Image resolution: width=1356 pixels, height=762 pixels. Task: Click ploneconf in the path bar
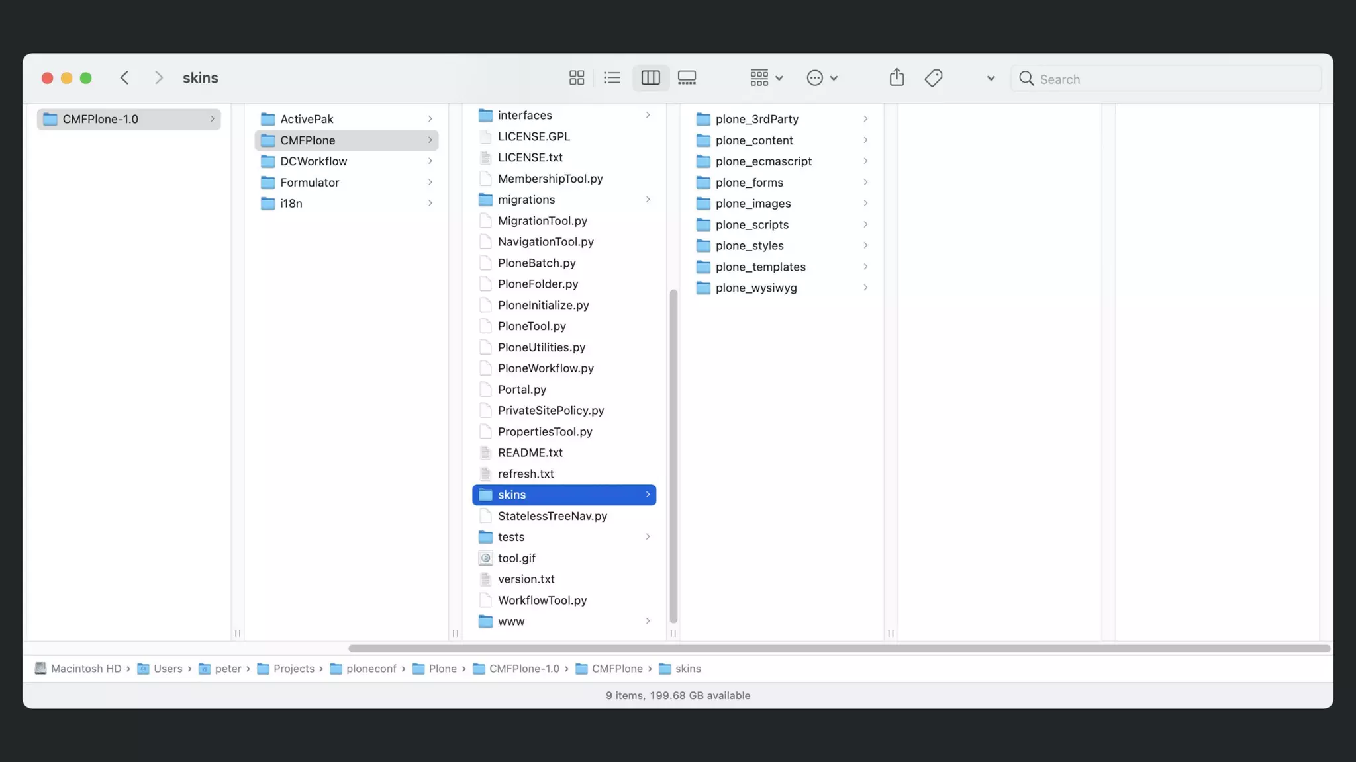pyautogui.click(x=371, y=669)
